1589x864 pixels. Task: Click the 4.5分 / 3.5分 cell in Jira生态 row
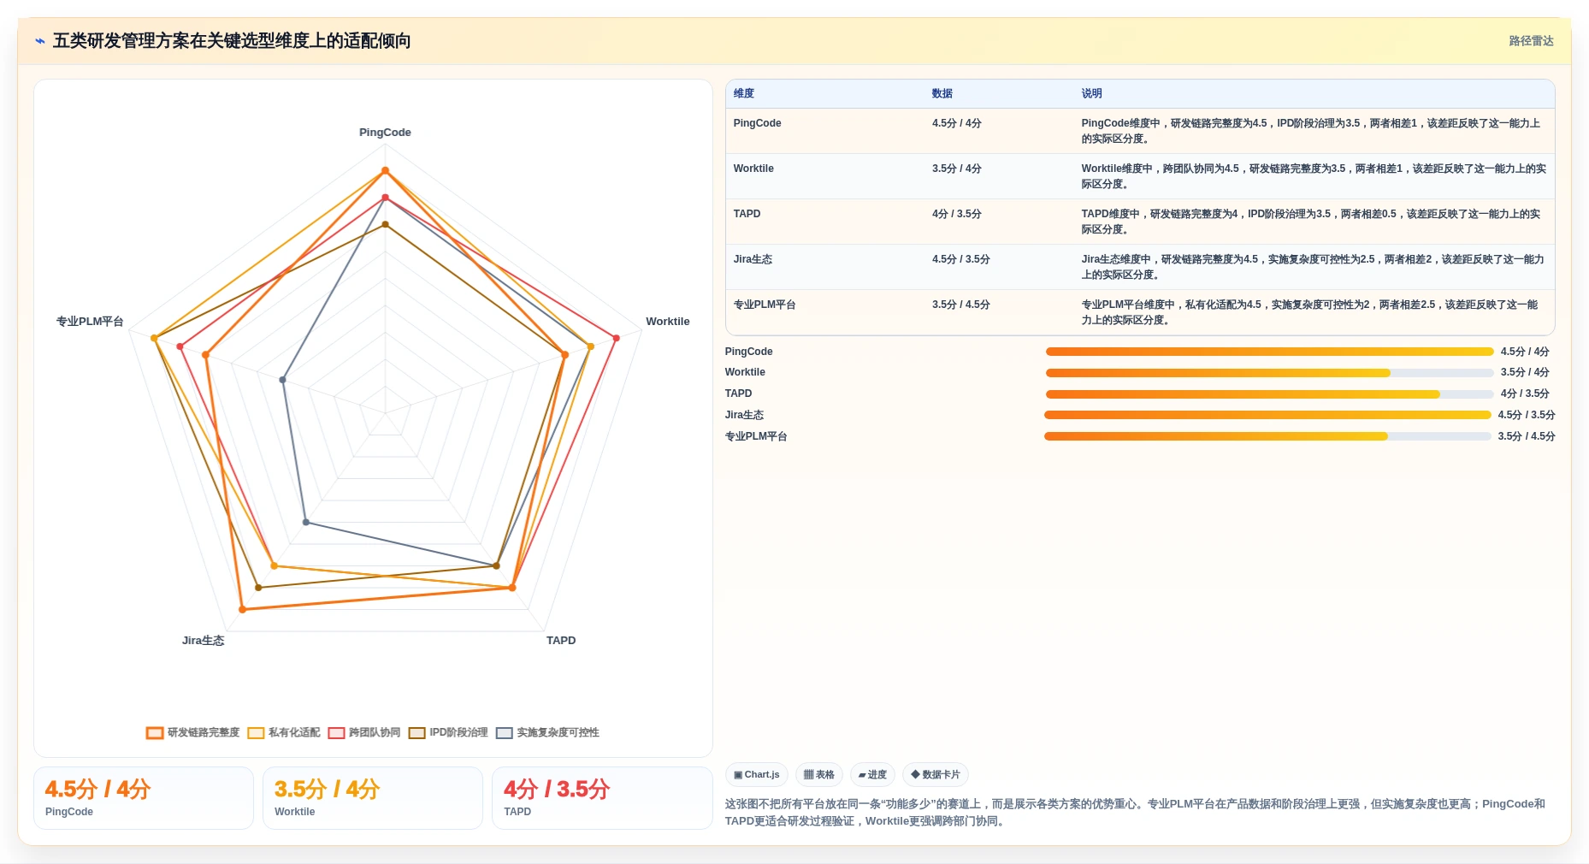(960, 259)
